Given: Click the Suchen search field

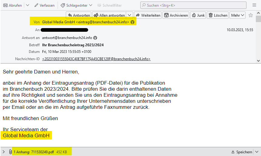Looking at the screenshot, I should (193, 5).
